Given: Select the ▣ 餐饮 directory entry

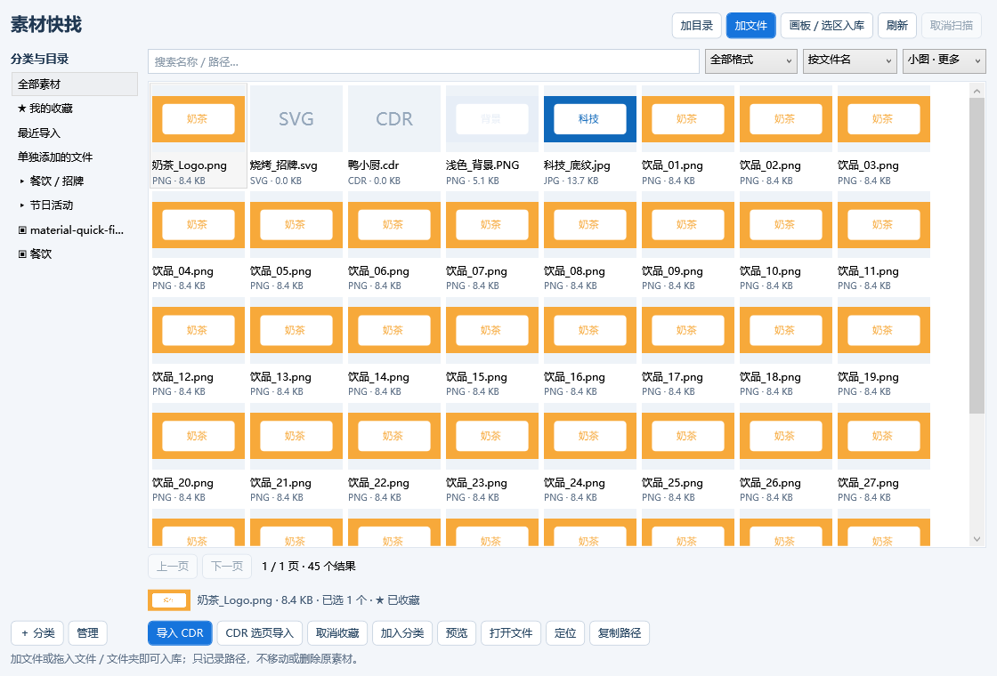Looking at the screenshot, I should [75, 254].
